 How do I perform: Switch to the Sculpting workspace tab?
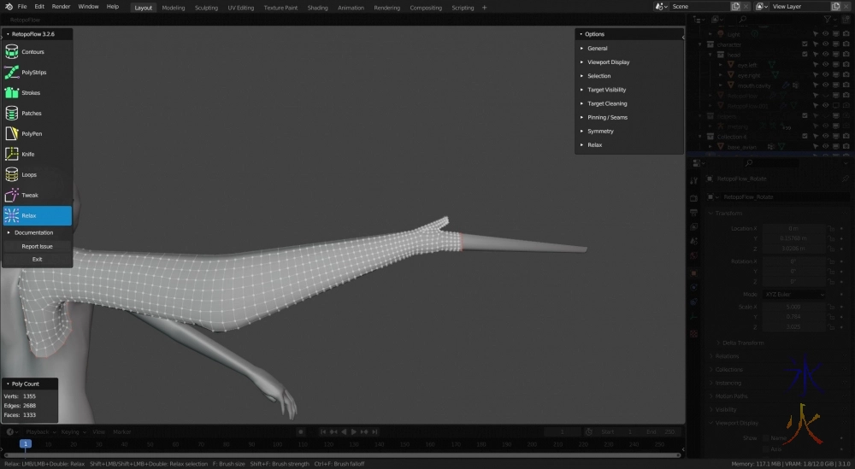(206, 8)
